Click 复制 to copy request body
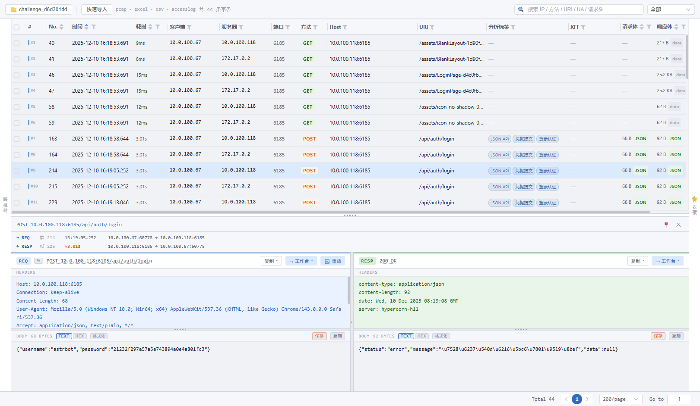 coord(338,336)
